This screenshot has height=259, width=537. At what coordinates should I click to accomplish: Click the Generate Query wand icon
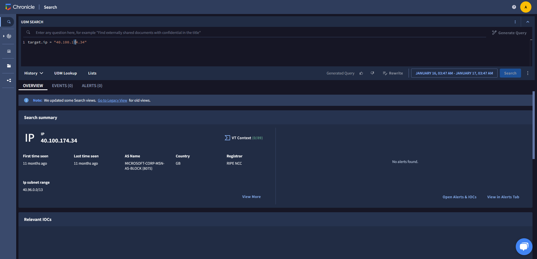[x=494, y=32]
